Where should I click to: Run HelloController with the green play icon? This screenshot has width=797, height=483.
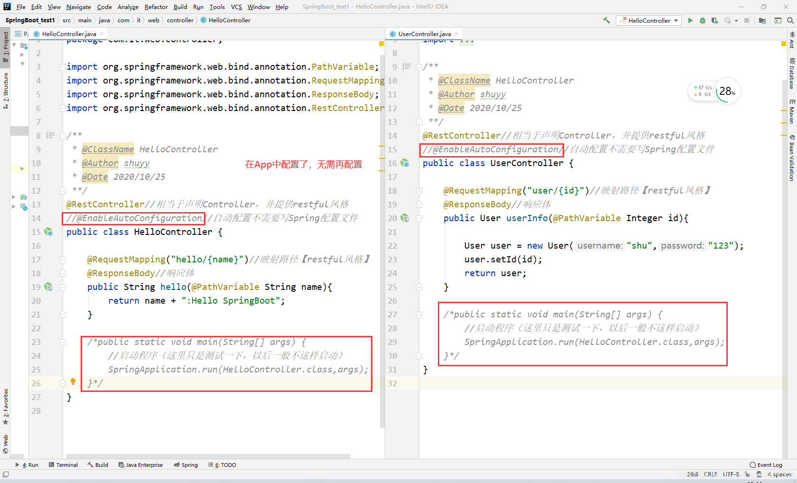tap(690, 20)
